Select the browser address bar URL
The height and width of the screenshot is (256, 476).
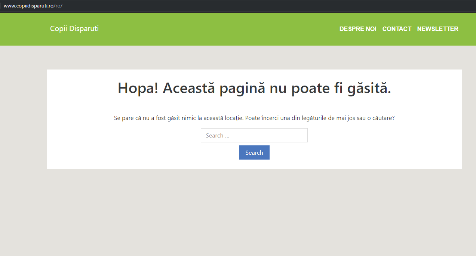[33, 6]
